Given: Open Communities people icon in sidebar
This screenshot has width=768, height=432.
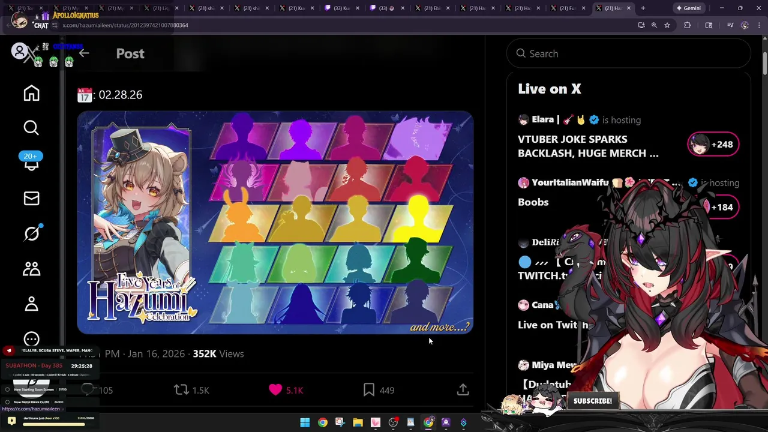Looking at the screenshot, I should point(31,269).
